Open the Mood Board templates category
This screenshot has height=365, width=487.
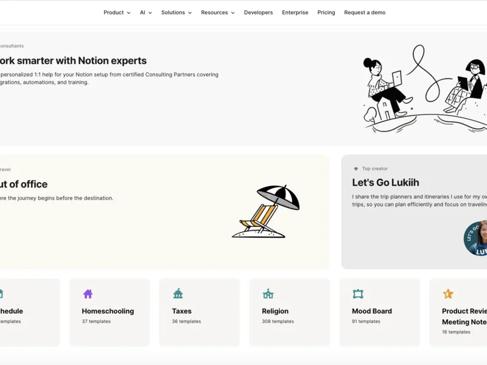click(379, 312)
